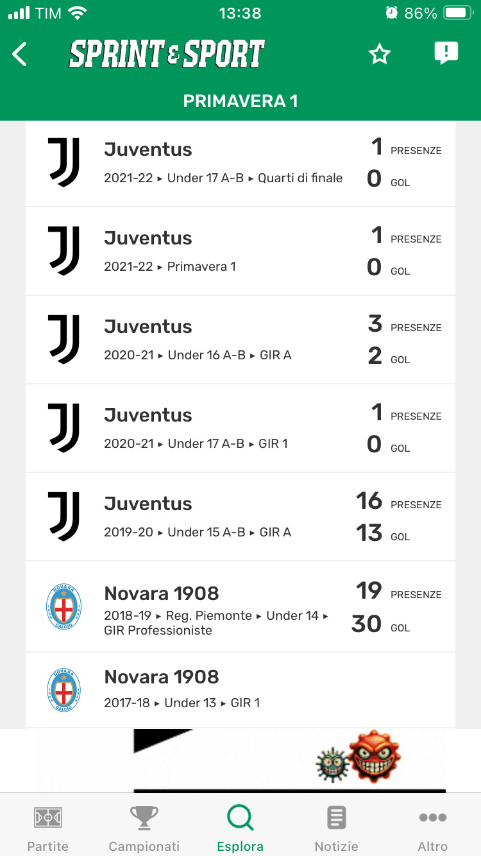Open Juventus 2021-22 Primavera 1 entry
The width and height of the screenshot is (481, 856).
pos(224,251)
